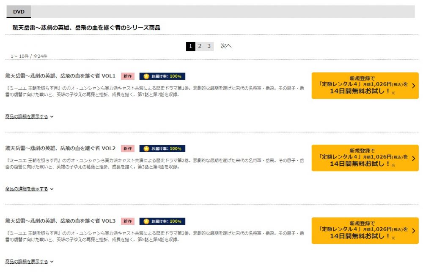The width and height of the screenshot is (423, 272).
Task: Click the star delivery-rate badge for VOL2
Action: point(162,148)
